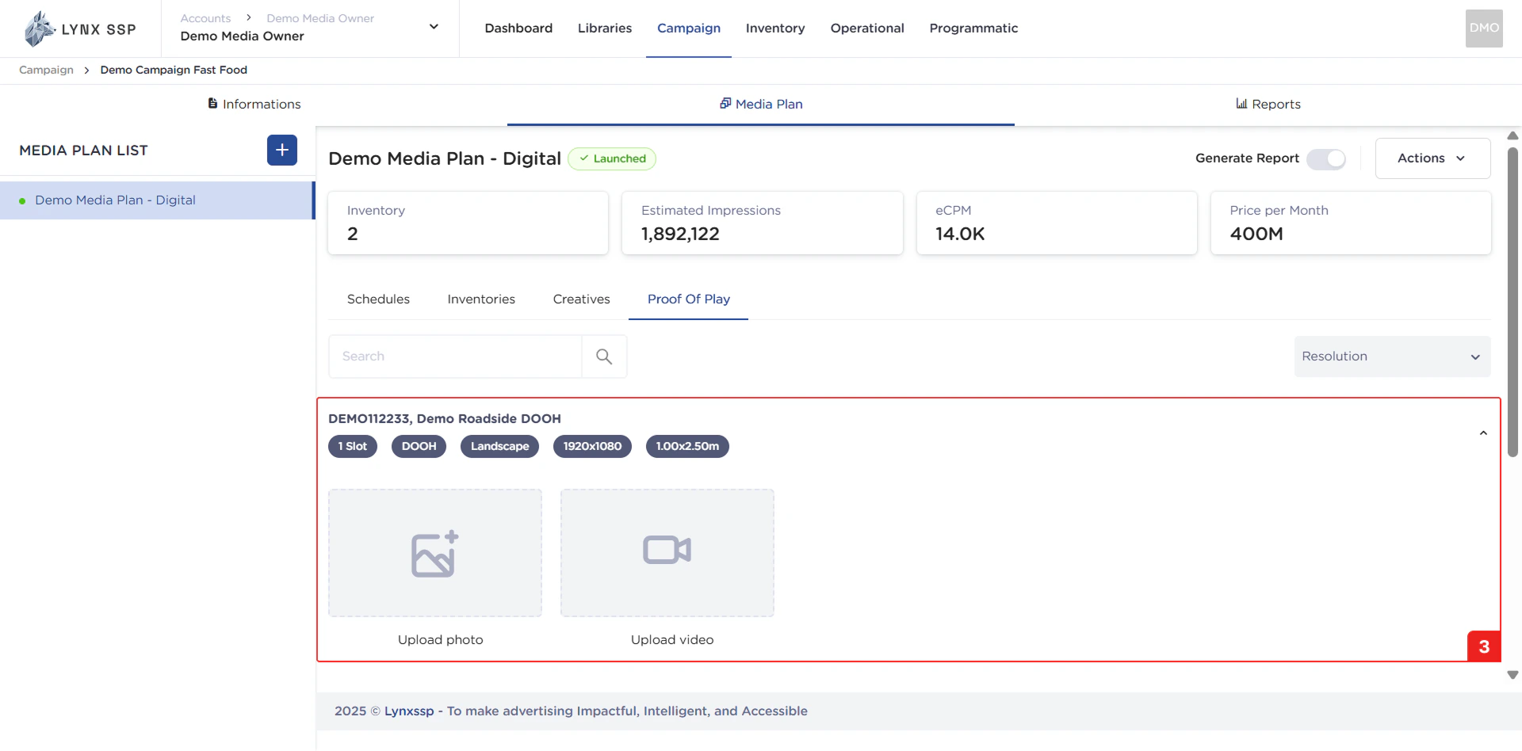Click the Launched status badge
The image size is (1522, 751).
pyautogui.click(x=612, y=158)
